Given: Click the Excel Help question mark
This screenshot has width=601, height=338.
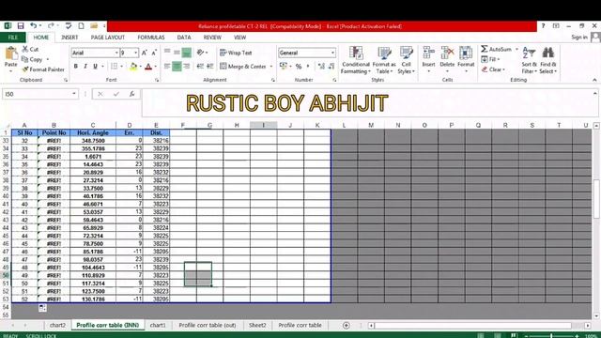Looking at the screenshot, I should coord(543,25).
